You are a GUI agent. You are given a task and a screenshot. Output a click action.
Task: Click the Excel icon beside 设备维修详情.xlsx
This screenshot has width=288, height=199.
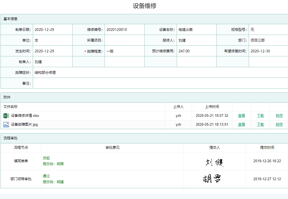pyautogui.click(x=6, y=116)
